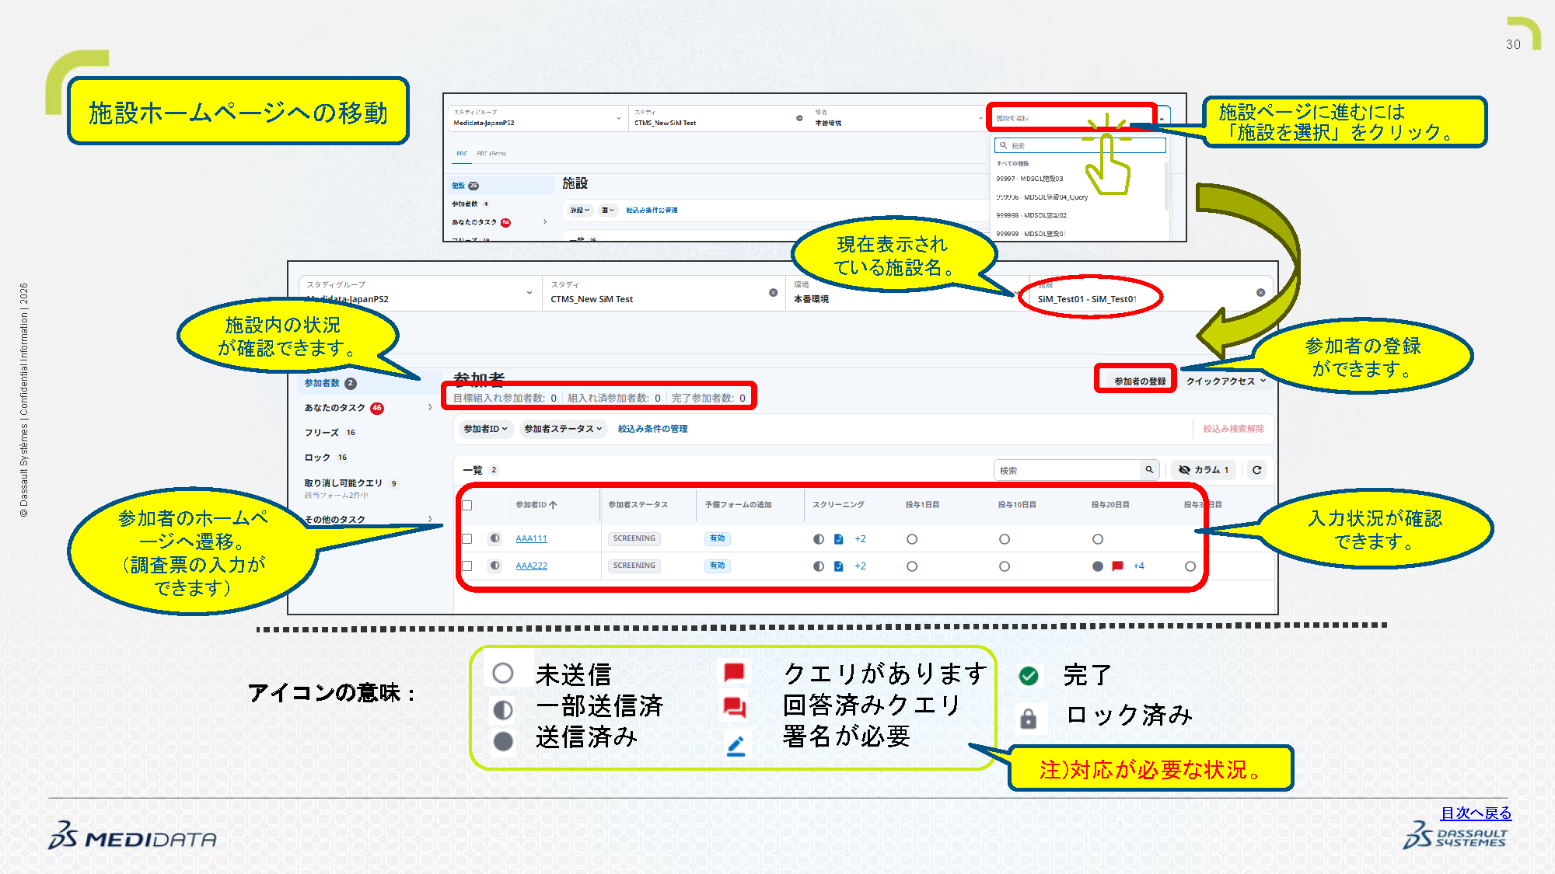Open the 参加者ID filter dropdown
Viewport: 1555px width, 874px height.
(x=485, y=429)
